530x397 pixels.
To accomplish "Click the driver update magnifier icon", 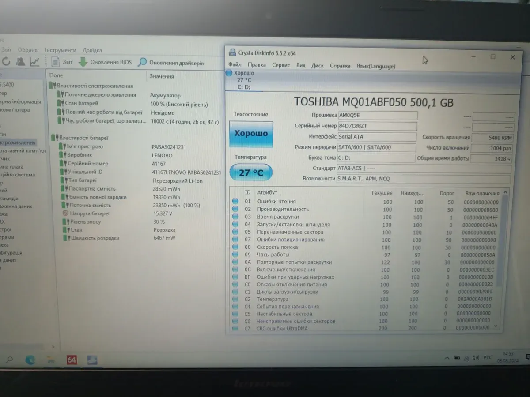I will (x=142, y=63).
